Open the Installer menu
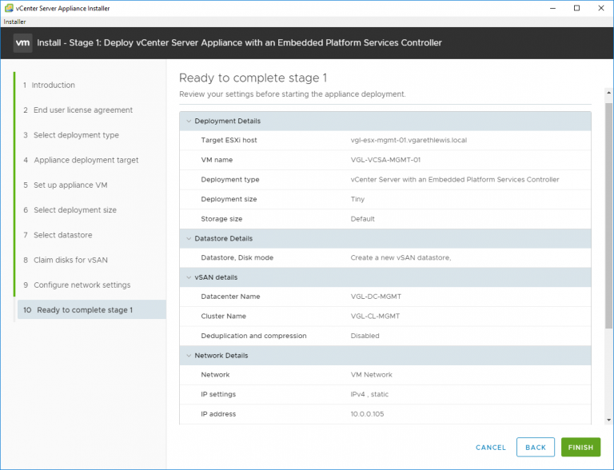Screen dimensions: 614x470 click(x=15, y=22)
